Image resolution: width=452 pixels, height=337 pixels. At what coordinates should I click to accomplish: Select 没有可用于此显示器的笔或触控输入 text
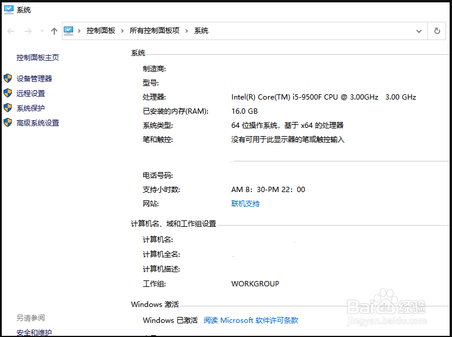click(x=288, y=140)
